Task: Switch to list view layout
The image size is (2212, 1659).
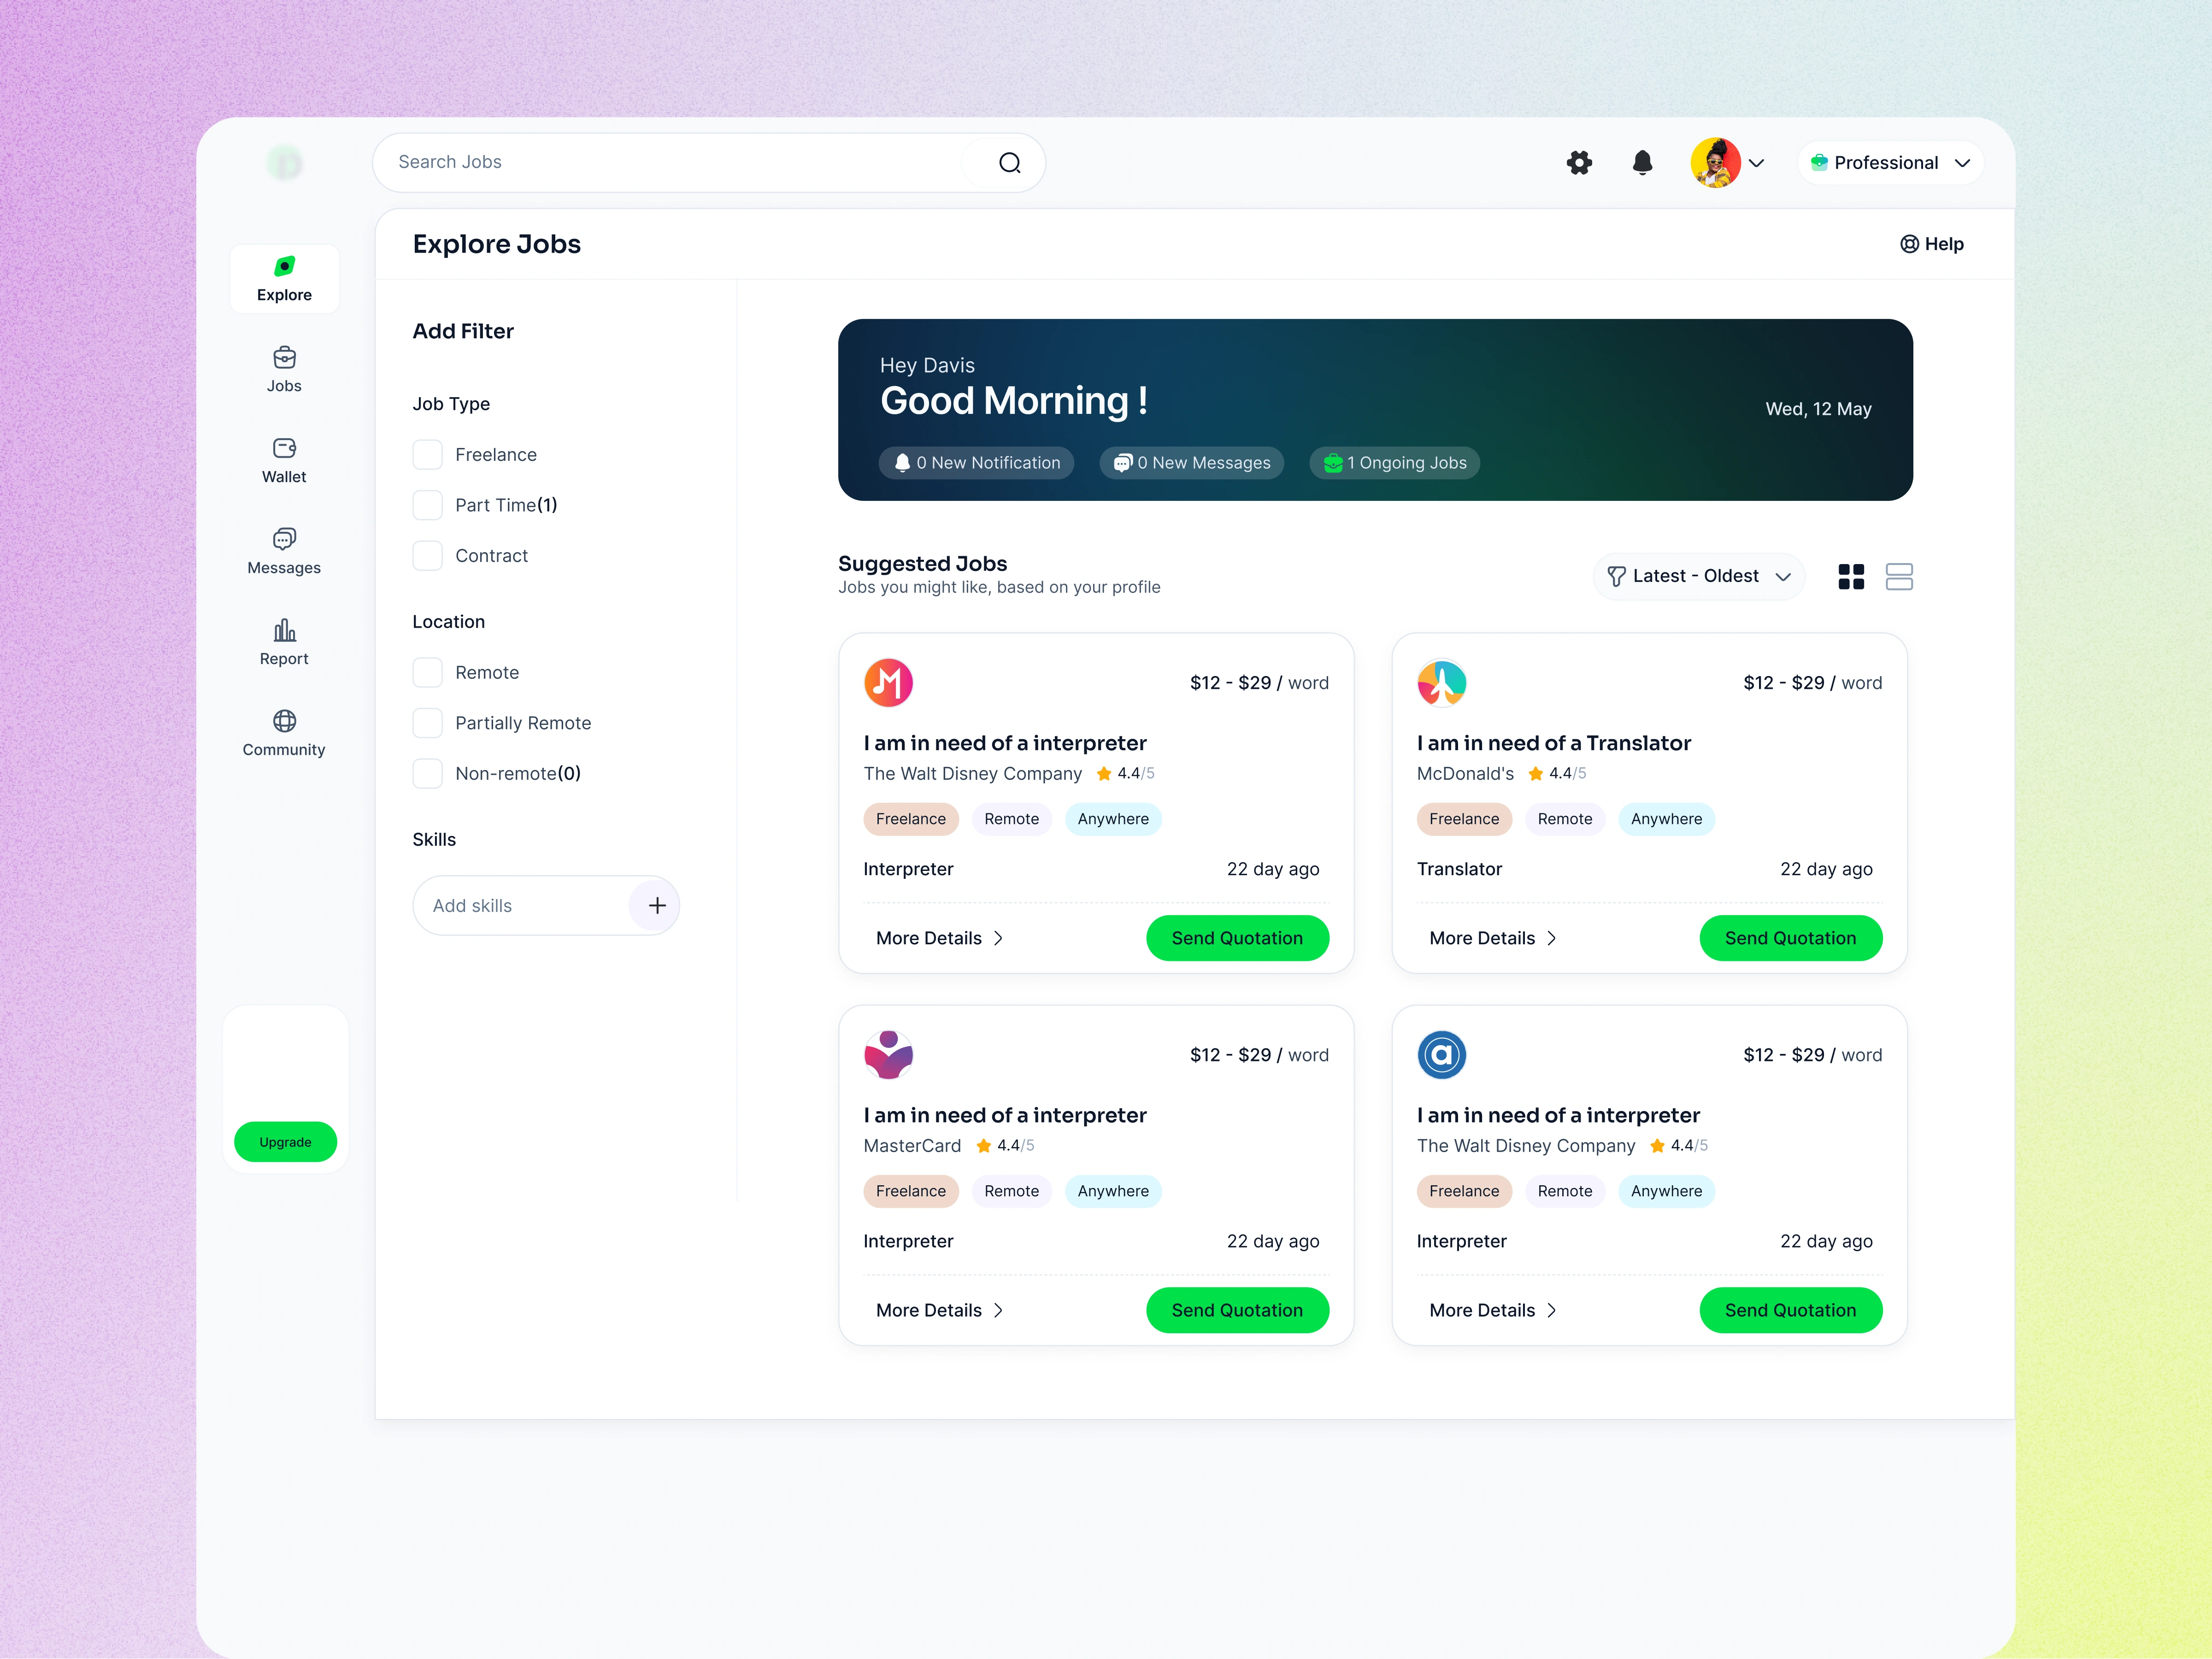Action: [1899, 577]
